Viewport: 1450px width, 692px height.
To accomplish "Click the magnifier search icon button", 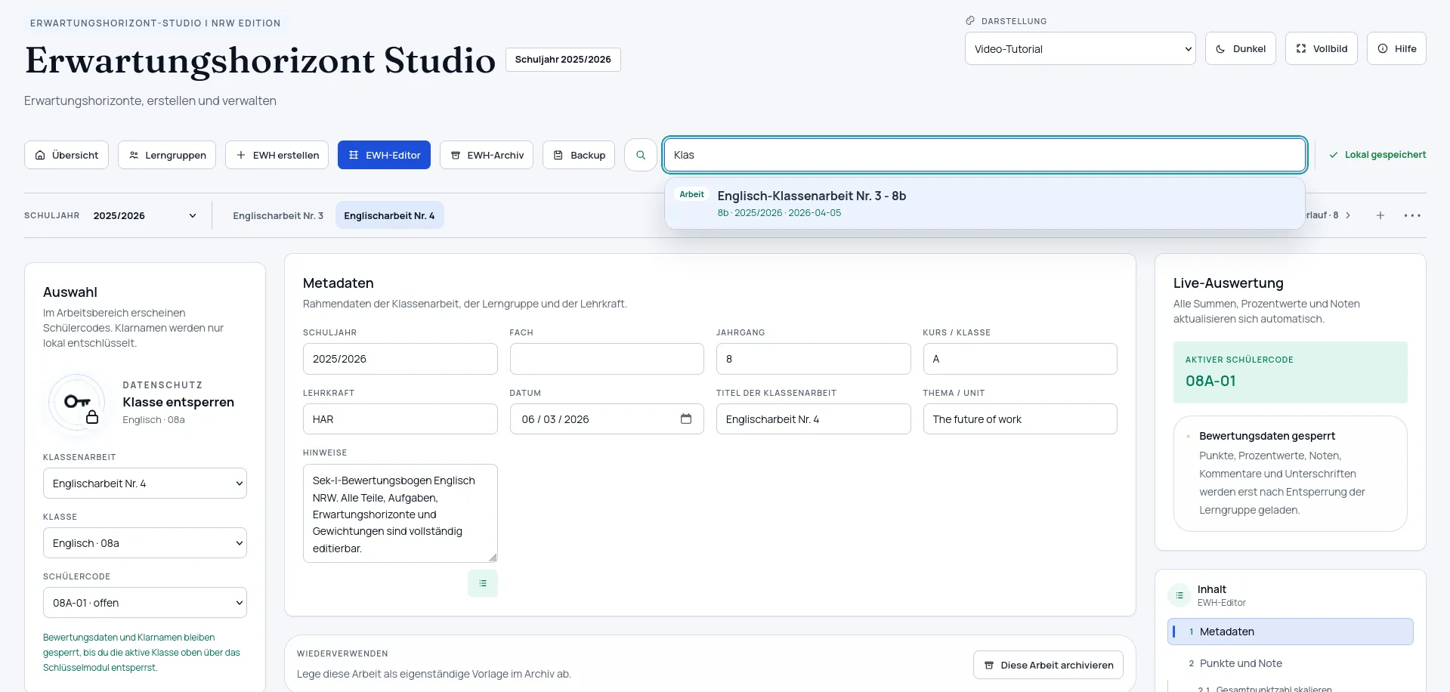I will tap(641, 155).
